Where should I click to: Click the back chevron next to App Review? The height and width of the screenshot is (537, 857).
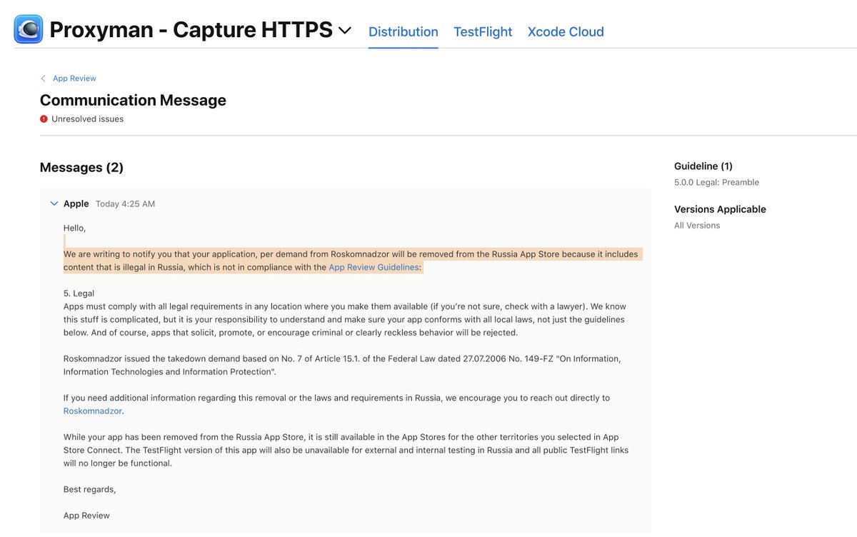click(44, 79)
